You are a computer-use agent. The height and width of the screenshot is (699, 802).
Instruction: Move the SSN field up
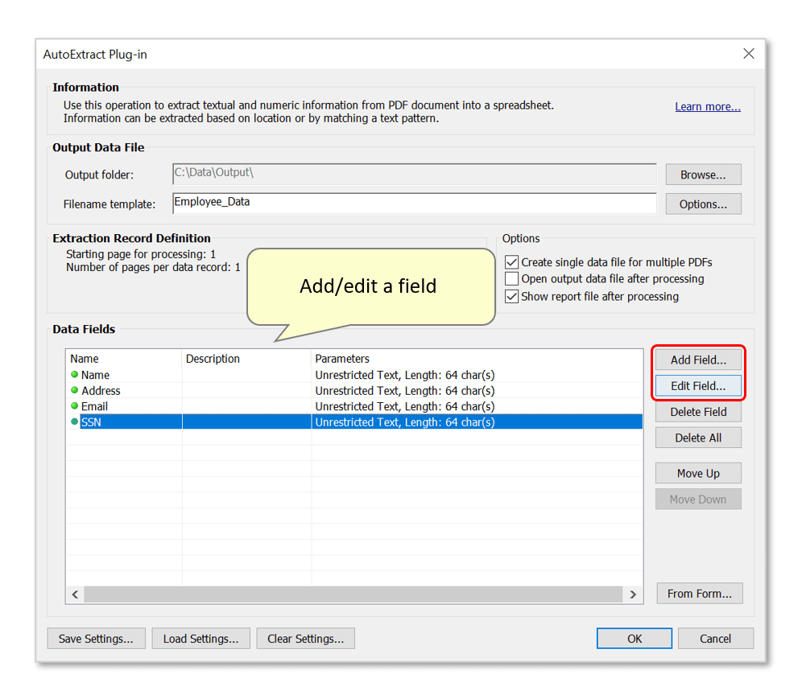point(697,473)
